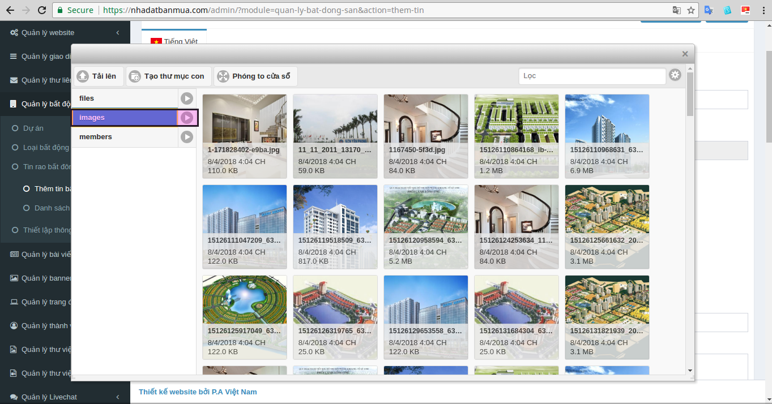Click file manager scrollbar down arrow
Screen dimensions: 772x404
coord(690,371)
